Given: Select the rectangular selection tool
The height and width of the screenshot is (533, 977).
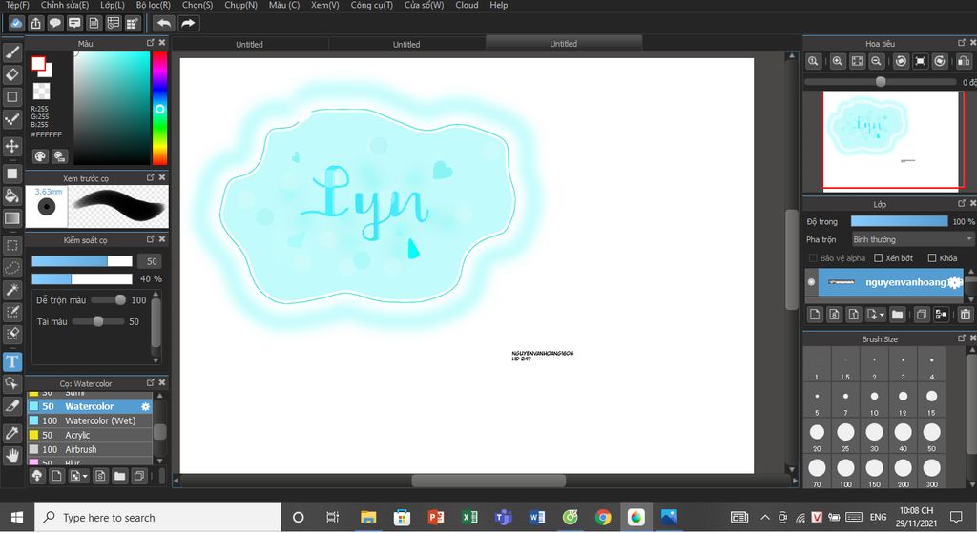Looking at the screenshot, I should click(11, 246).
